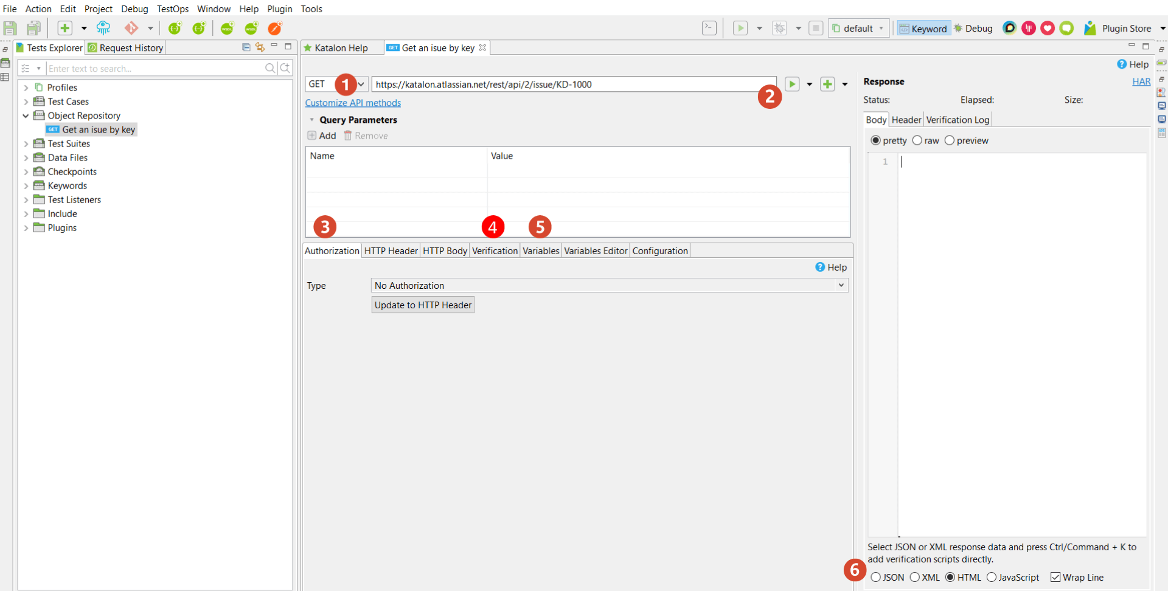
Task: Click the black-and-teal chat round icon
Action: 1009,28
